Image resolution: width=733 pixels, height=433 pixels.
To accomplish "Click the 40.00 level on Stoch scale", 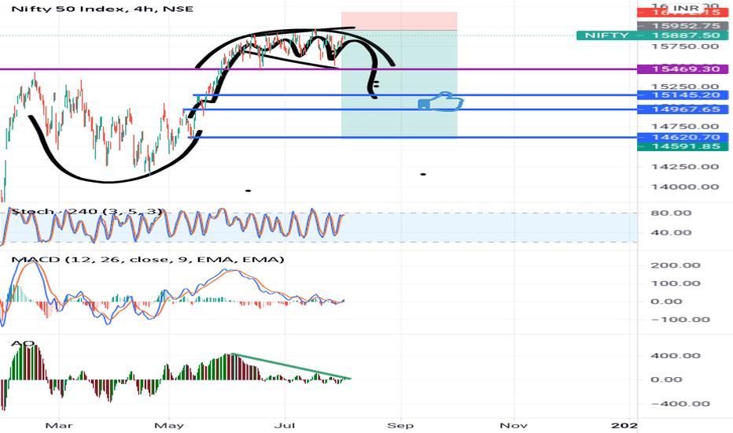I will pyautogui.click(x=672, y=233).
